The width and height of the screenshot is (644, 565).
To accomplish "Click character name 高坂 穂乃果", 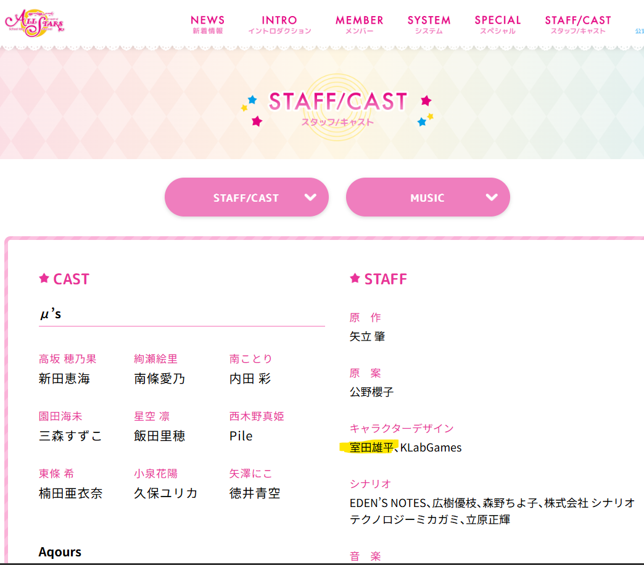I will pos(67,359).
